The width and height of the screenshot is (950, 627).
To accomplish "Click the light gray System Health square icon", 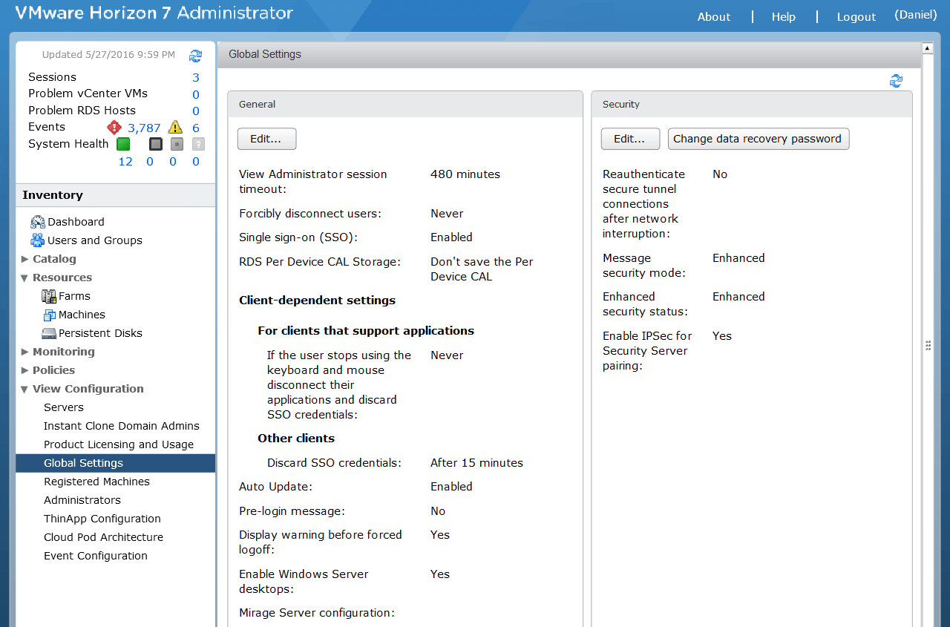I will point(177,144).
